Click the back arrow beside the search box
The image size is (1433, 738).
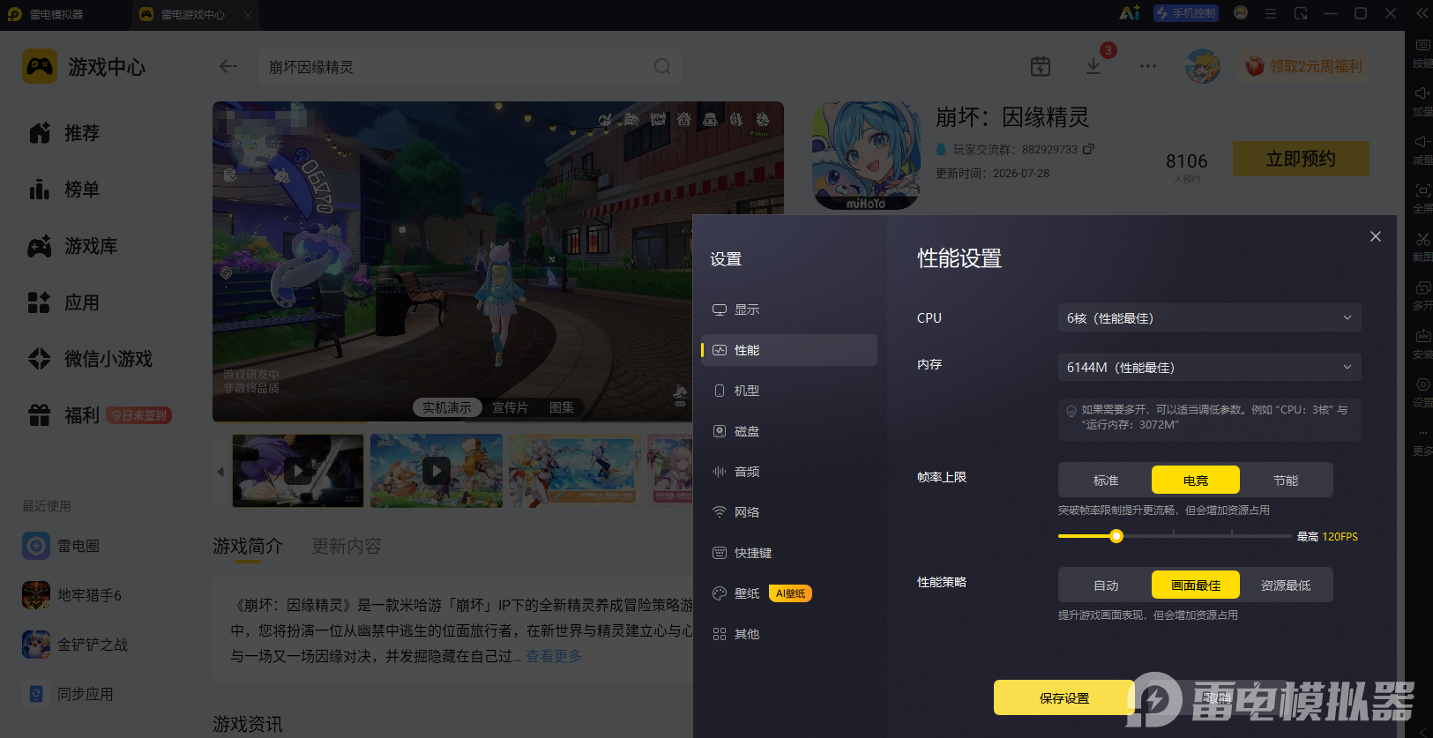(228, 66)
